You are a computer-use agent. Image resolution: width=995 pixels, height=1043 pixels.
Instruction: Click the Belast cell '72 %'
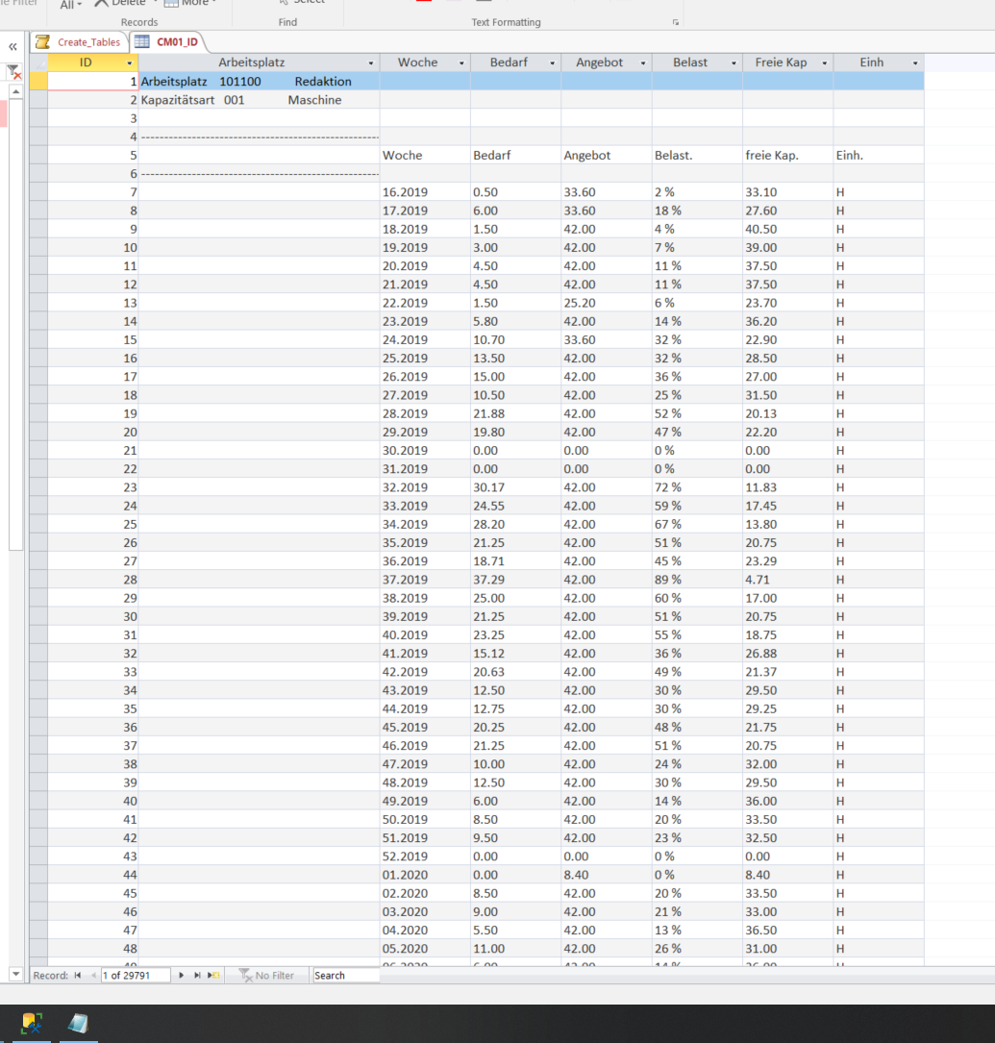[x=697, y=487]
